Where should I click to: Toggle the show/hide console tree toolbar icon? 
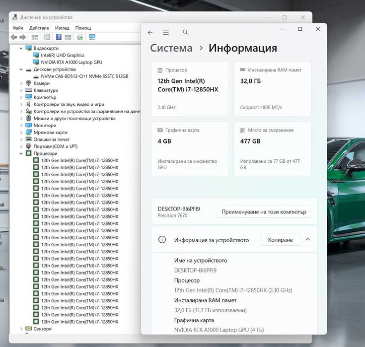pos(35,37)
